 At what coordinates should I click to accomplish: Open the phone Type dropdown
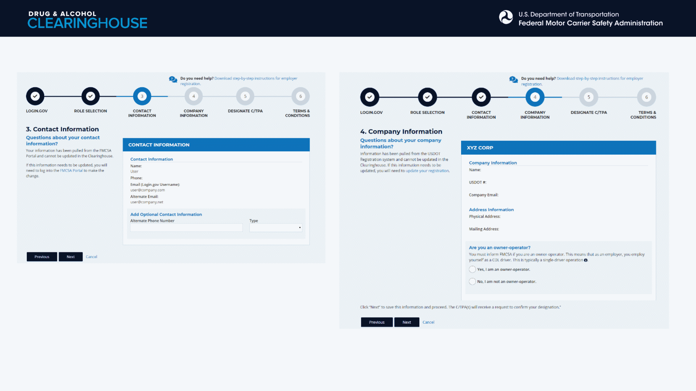tap(275, 228)
